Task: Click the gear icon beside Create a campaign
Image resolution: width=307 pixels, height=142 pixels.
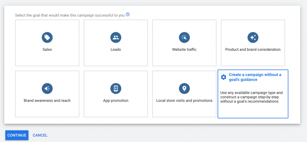Action: click(x=223, y=77)
